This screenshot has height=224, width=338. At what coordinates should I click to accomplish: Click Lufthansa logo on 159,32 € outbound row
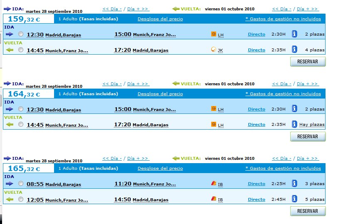[x=213, y=34]
